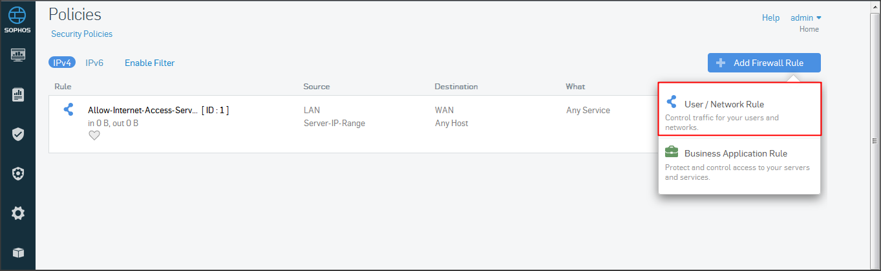Toggle the heart icon under the rule

click(x=94, y=135)
